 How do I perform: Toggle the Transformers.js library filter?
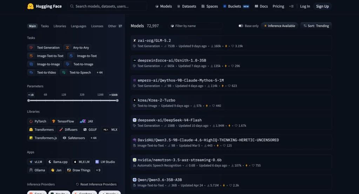click(x=43, y=138)
